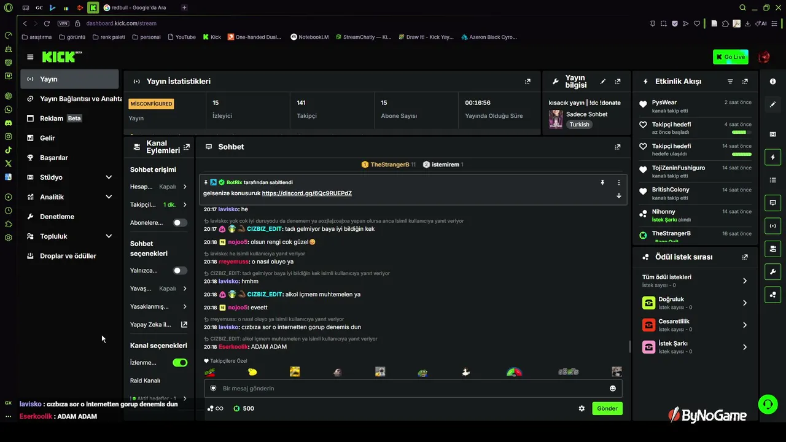786x442 pixels.
Task: Pop out the Yayın İstatistikleri panel
Action: (527, 82)
